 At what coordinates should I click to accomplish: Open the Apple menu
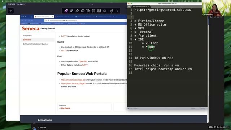click(2, 1)
